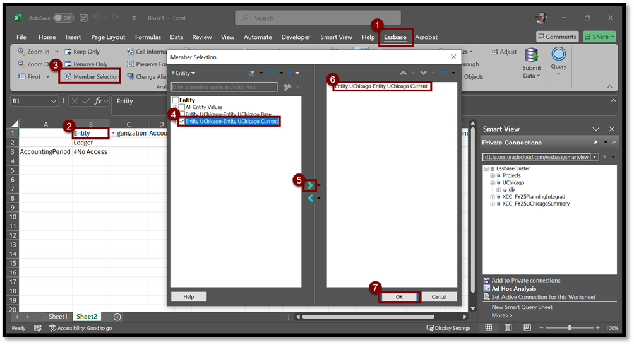Viewport: 634px width, 345px height.
Task: Click the zoom out minus button
Action: point(541,328)
